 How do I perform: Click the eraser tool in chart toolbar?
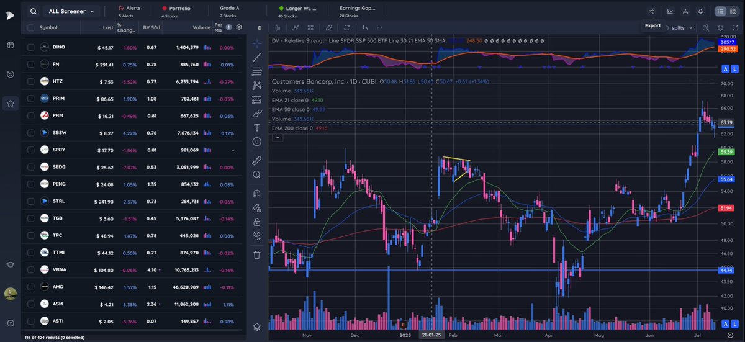click(329, 28)
